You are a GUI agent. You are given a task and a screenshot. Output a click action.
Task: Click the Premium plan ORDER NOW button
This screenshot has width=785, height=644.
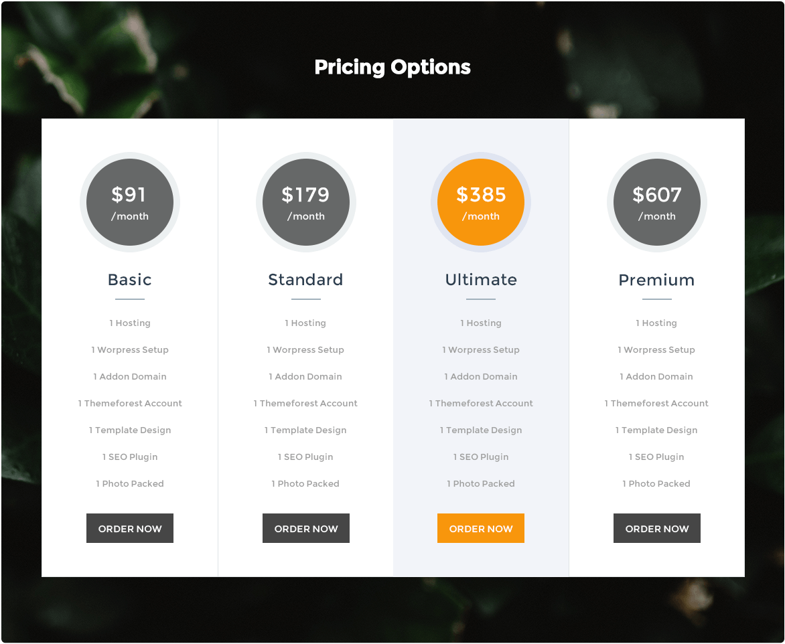coord(657,528)
